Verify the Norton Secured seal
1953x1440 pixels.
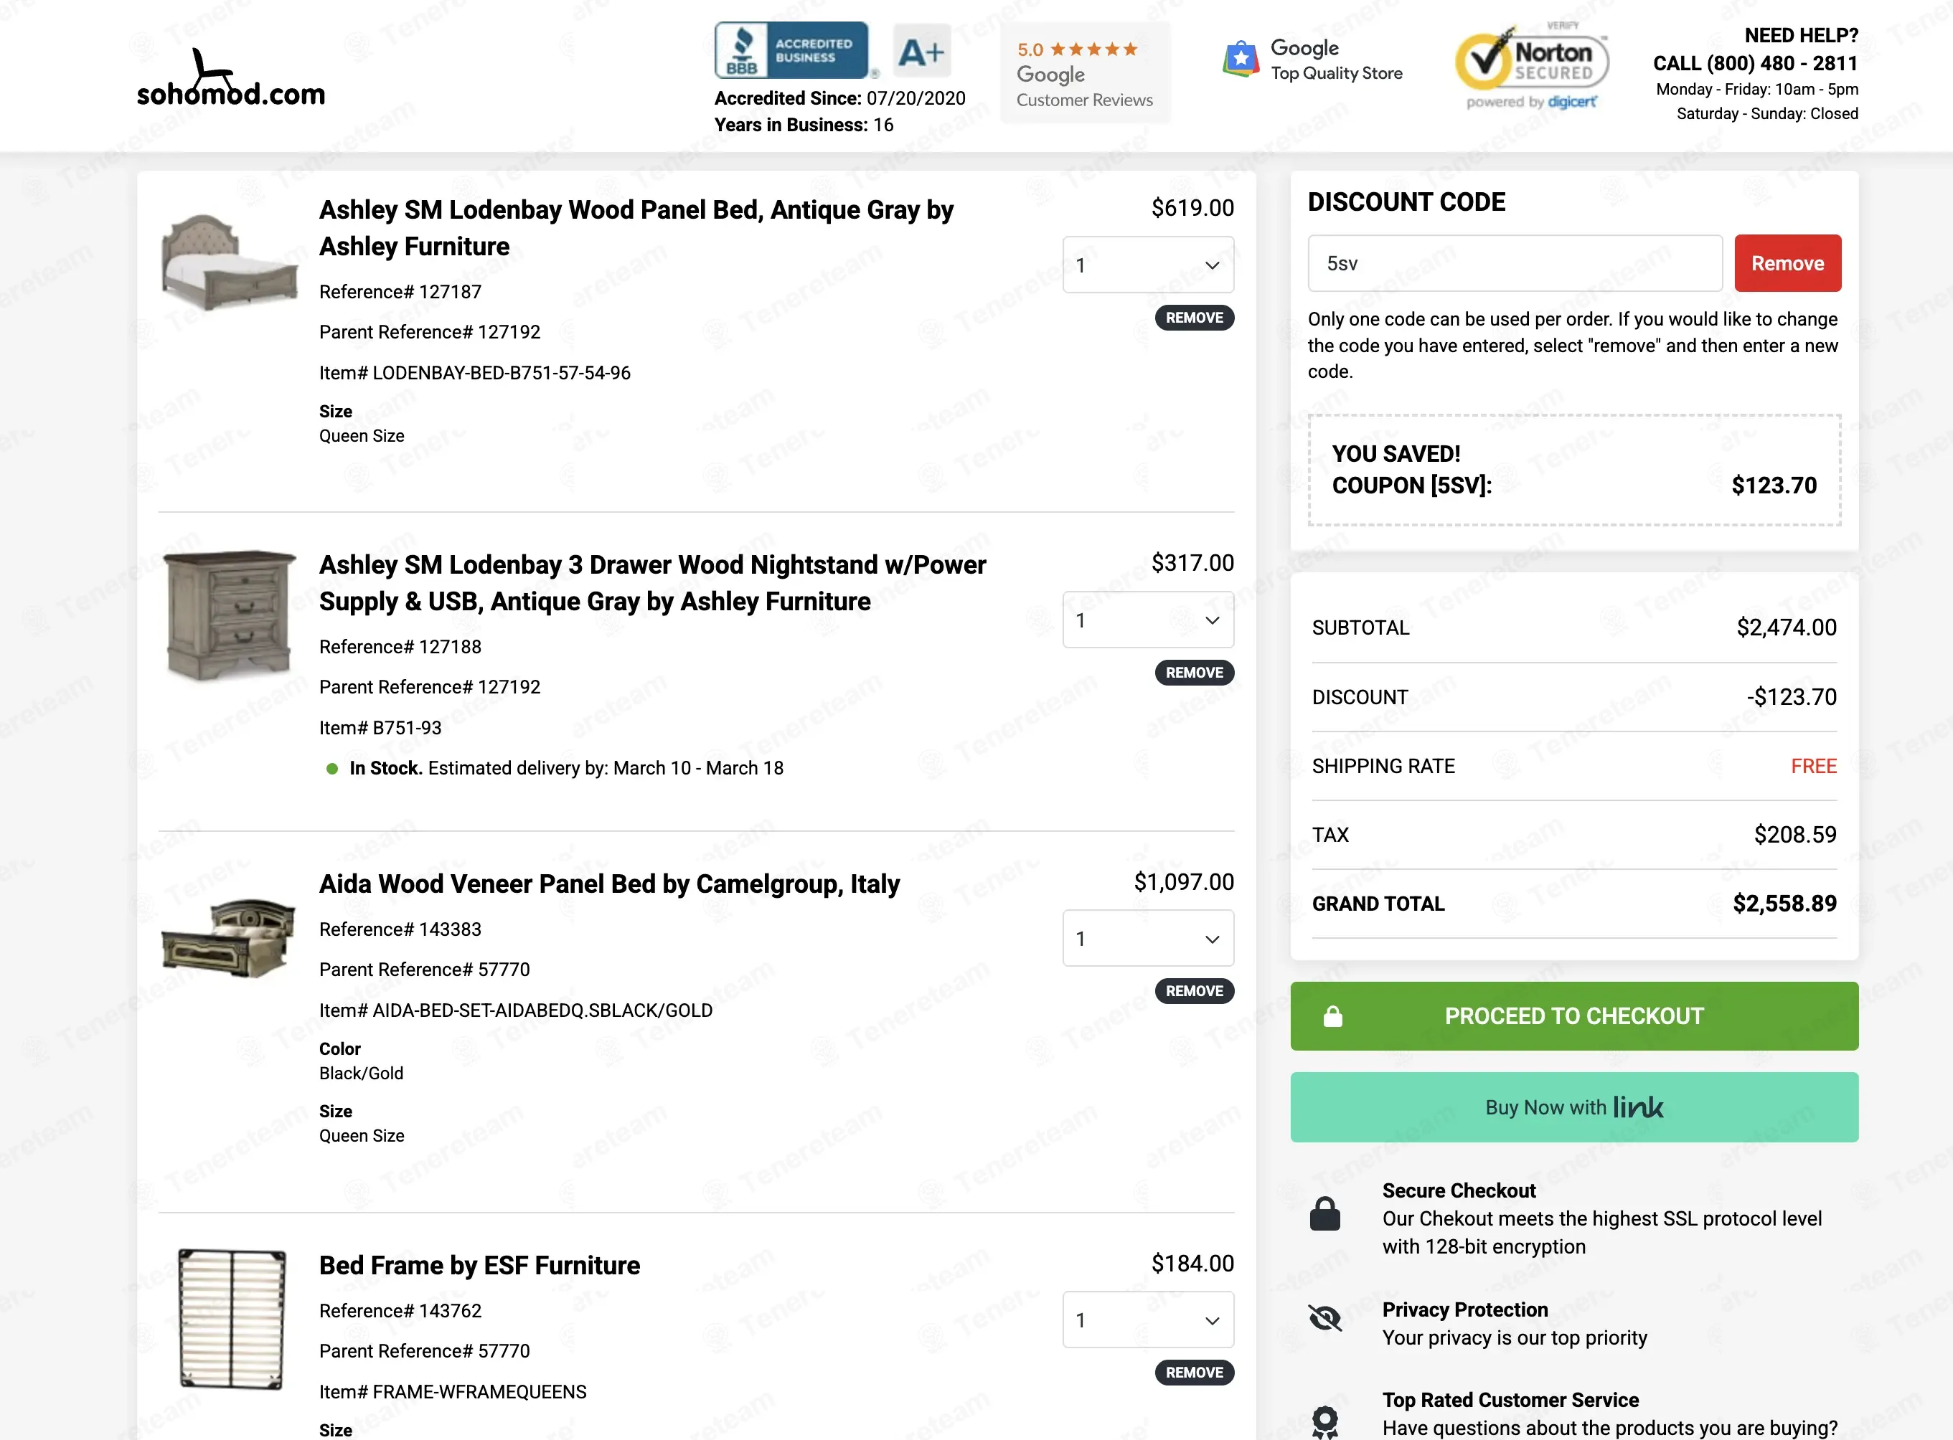(x=1532, y=66)
